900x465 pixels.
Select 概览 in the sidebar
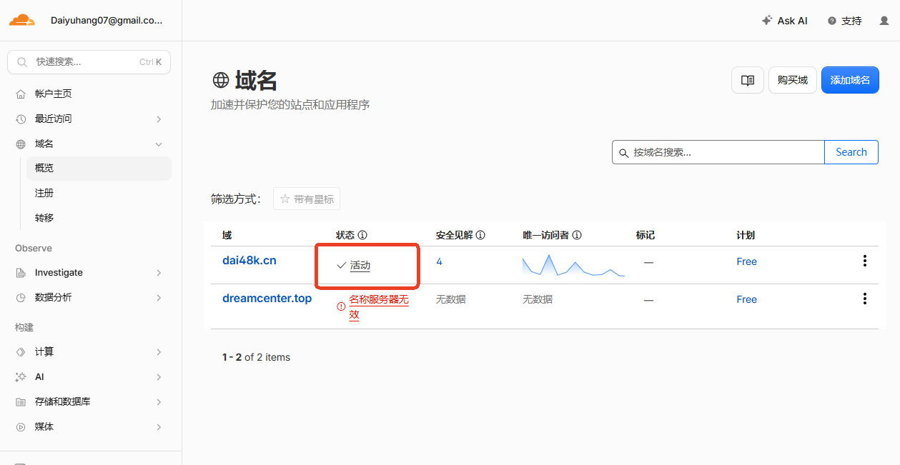coord(99,168)
